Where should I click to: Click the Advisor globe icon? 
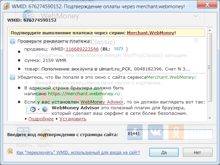[45, 109]
